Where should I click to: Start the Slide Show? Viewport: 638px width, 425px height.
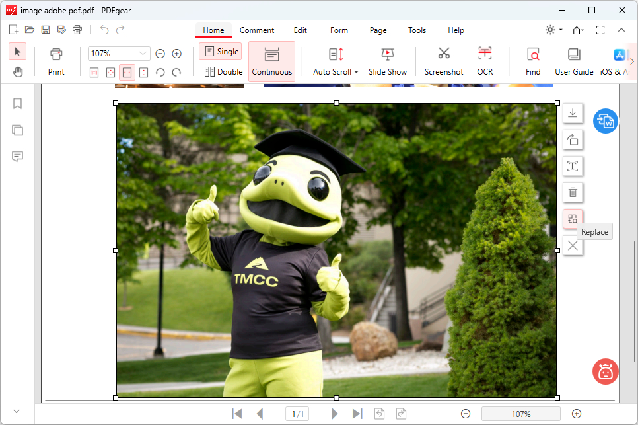pyautogui.click(x=388, y=61)
